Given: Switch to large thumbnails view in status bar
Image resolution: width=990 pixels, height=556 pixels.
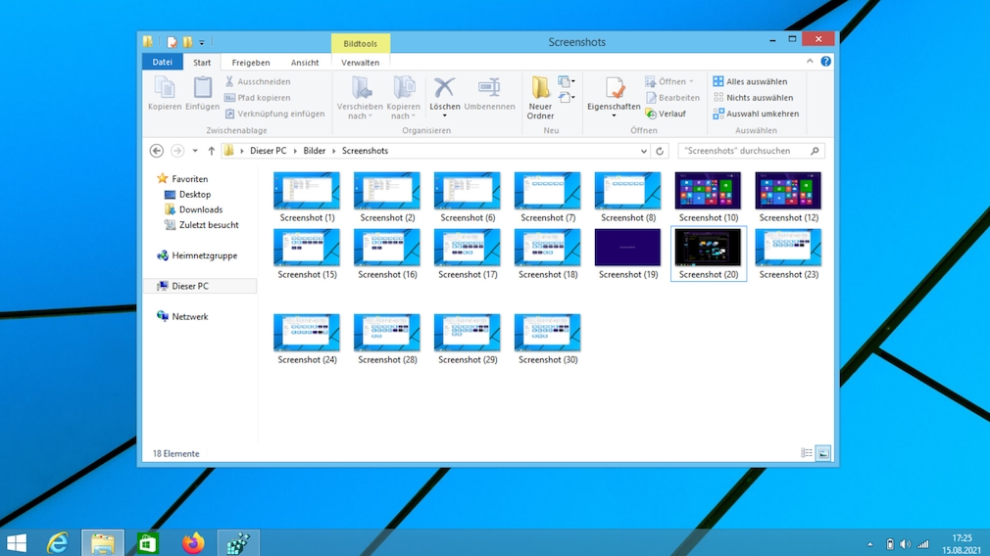Looking at the screenshot, I should click(x=823, y=454).
